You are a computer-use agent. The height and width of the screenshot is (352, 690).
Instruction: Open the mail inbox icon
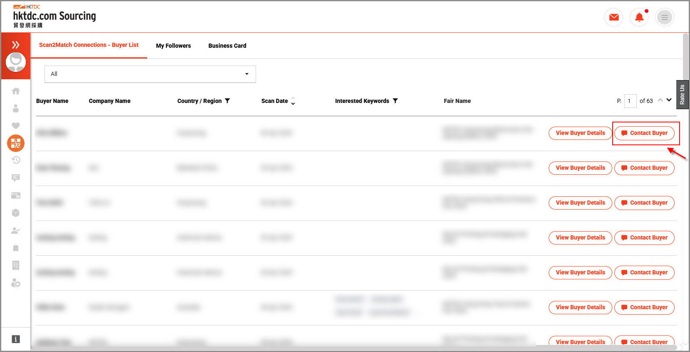[x=614, y=17]
